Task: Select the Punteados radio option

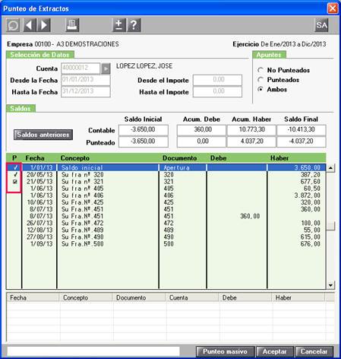Action: (260, 80)
